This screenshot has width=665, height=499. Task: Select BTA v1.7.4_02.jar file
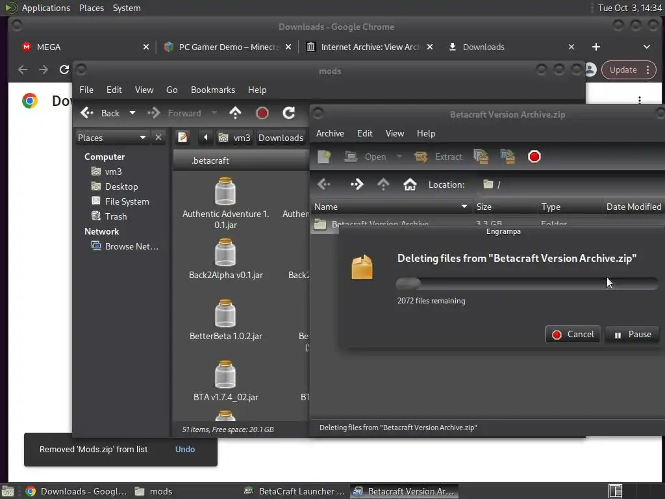coord(225,381)
